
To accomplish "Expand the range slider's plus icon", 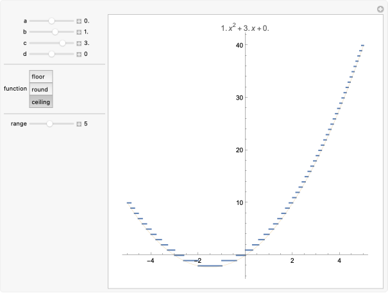I will click(79, 123).
